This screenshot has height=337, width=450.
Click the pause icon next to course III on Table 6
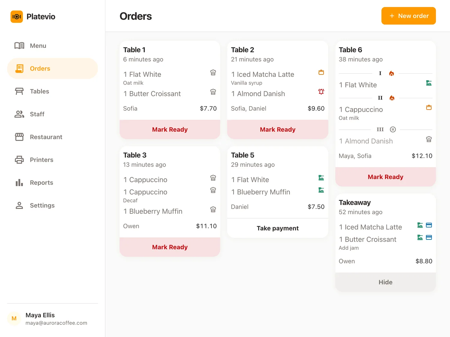pyautogui.click(x=393, y=129)
